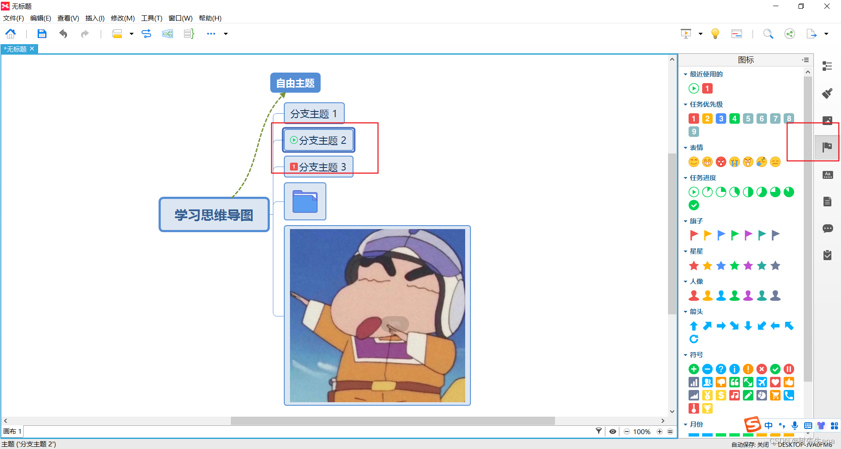
Task: Open the style Aa panel in the sidebar
Action: pos(827,174)
